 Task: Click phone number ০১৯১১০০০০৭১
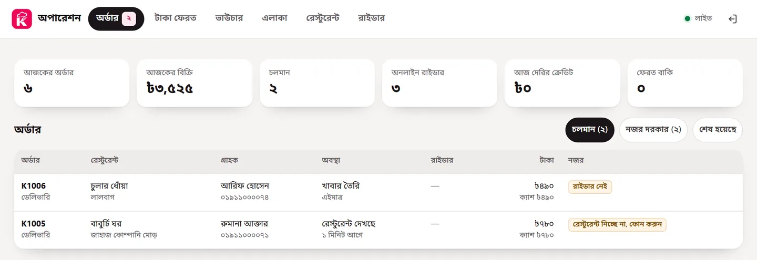(x=245, y=235)
